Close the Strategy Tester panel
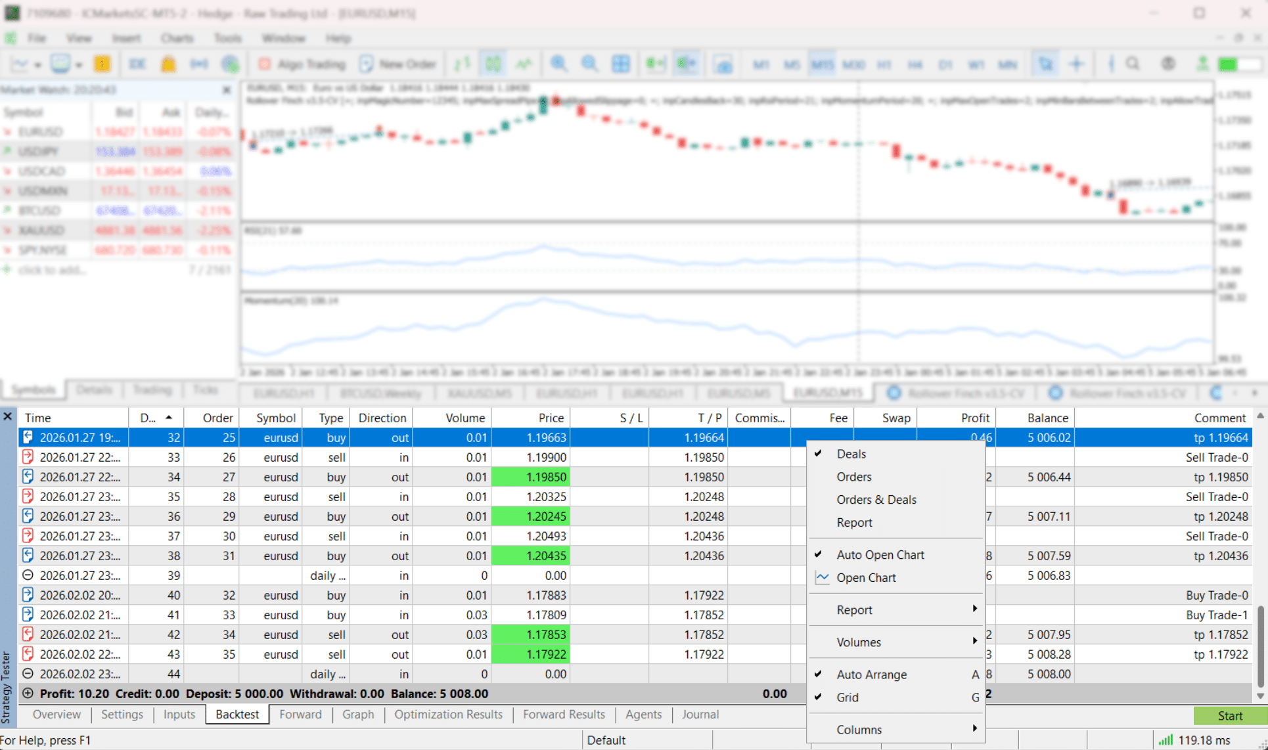The image size is (1268, 750). (x=8, y=416)
